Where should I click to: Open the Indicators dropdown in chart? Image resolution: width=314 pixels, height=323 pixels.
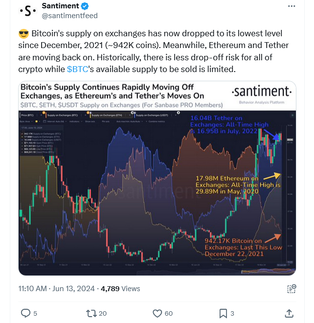(74, 120)
